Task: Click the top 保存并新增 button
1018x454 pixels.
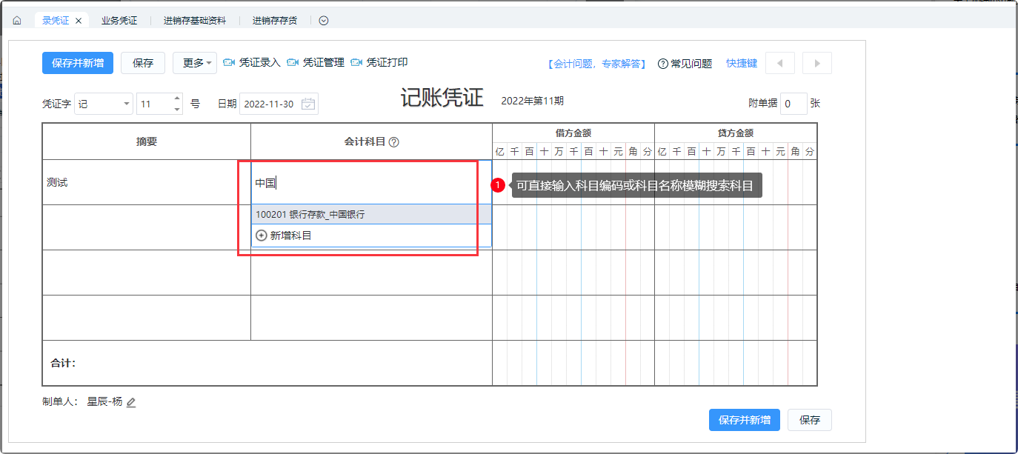Action: point(78,63)
